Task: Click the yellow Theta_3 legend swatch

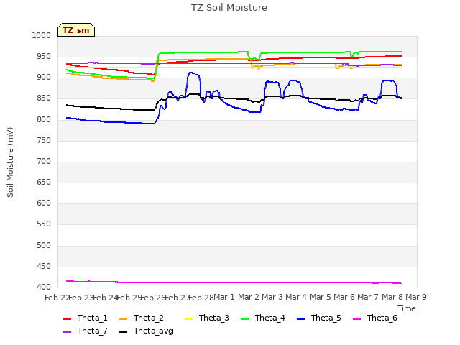Action: 188,319
